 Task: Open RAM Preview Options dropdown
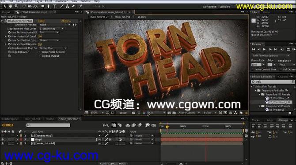[270, 55]
